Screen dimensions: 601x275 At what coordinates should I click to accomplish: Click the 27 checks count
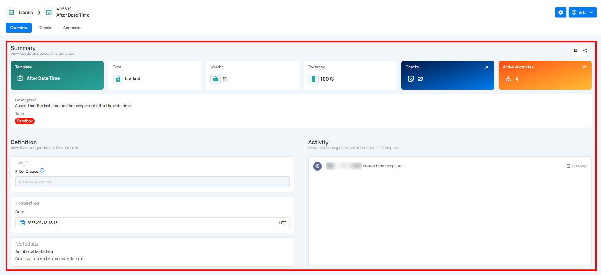[x=421, y=79]
